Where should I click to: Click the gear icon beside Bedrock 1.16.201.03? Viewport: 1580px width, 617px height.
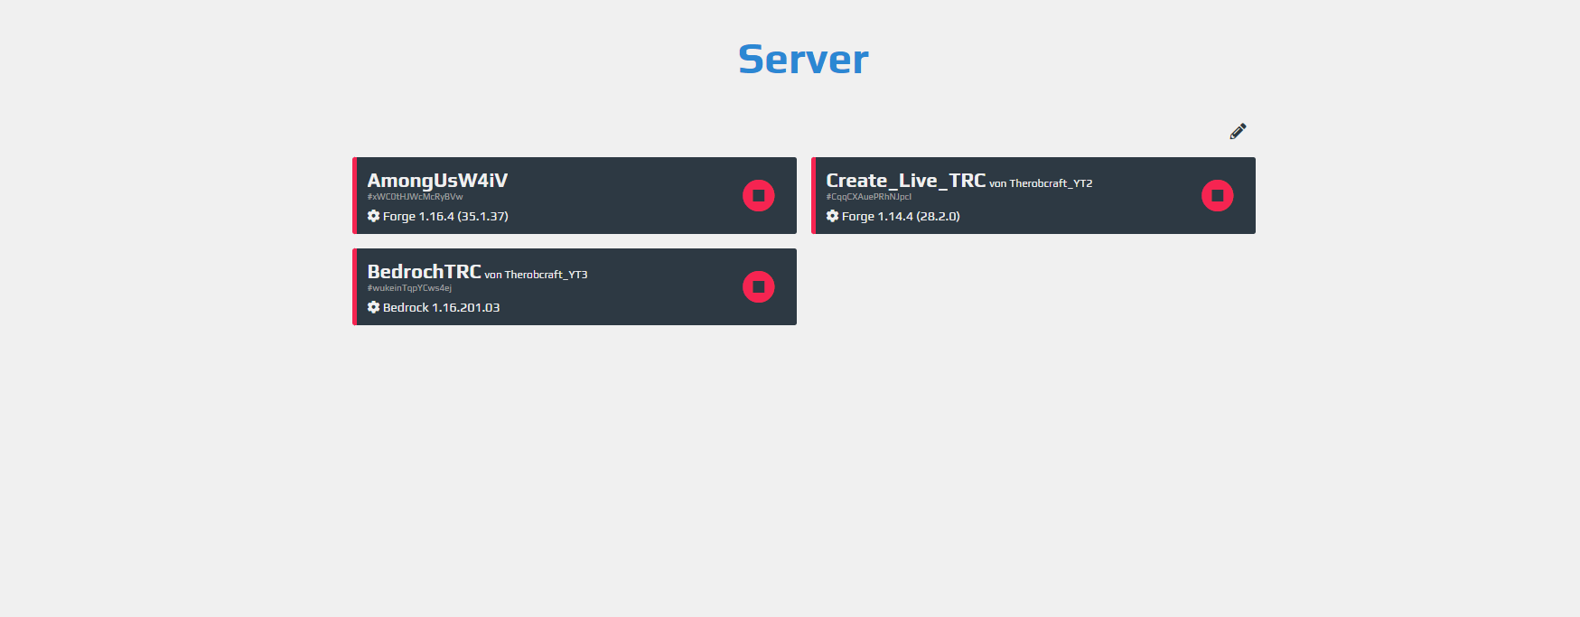(373, 307)
